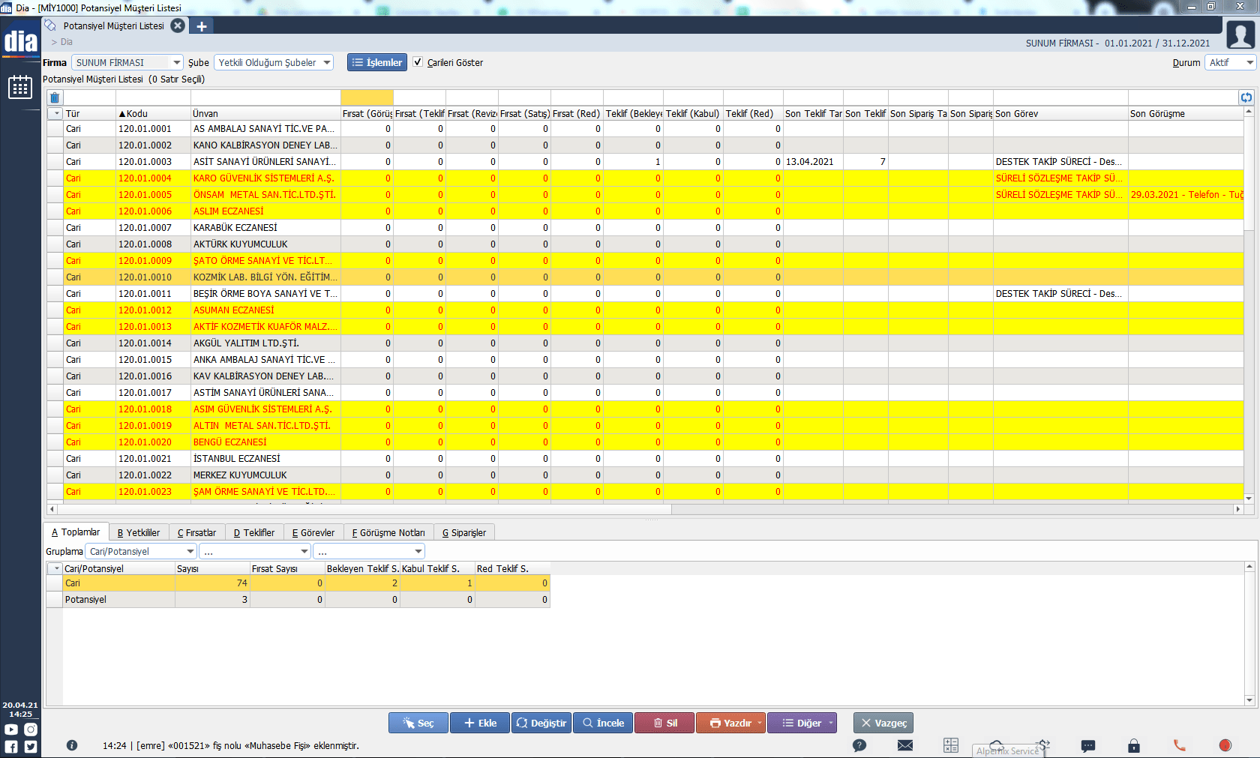Select row İSTANBUL ECZANESİ
This screenshot has height=758, width=1260.
click(x=645, y=459)
